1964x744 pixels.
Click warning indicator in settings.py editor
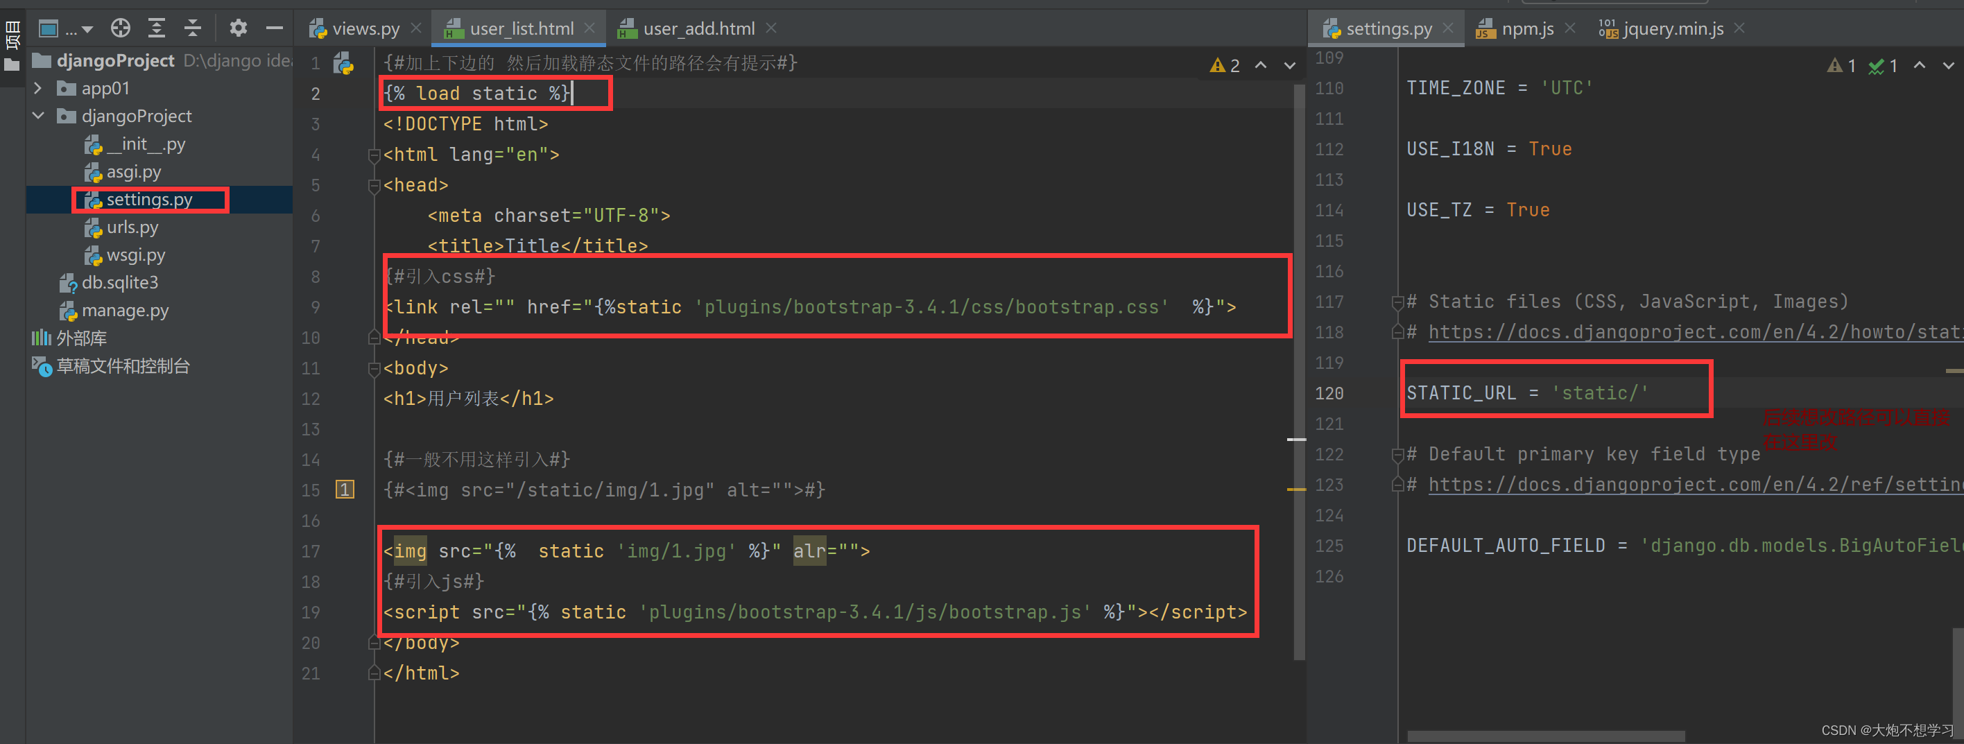point(1842,66)
